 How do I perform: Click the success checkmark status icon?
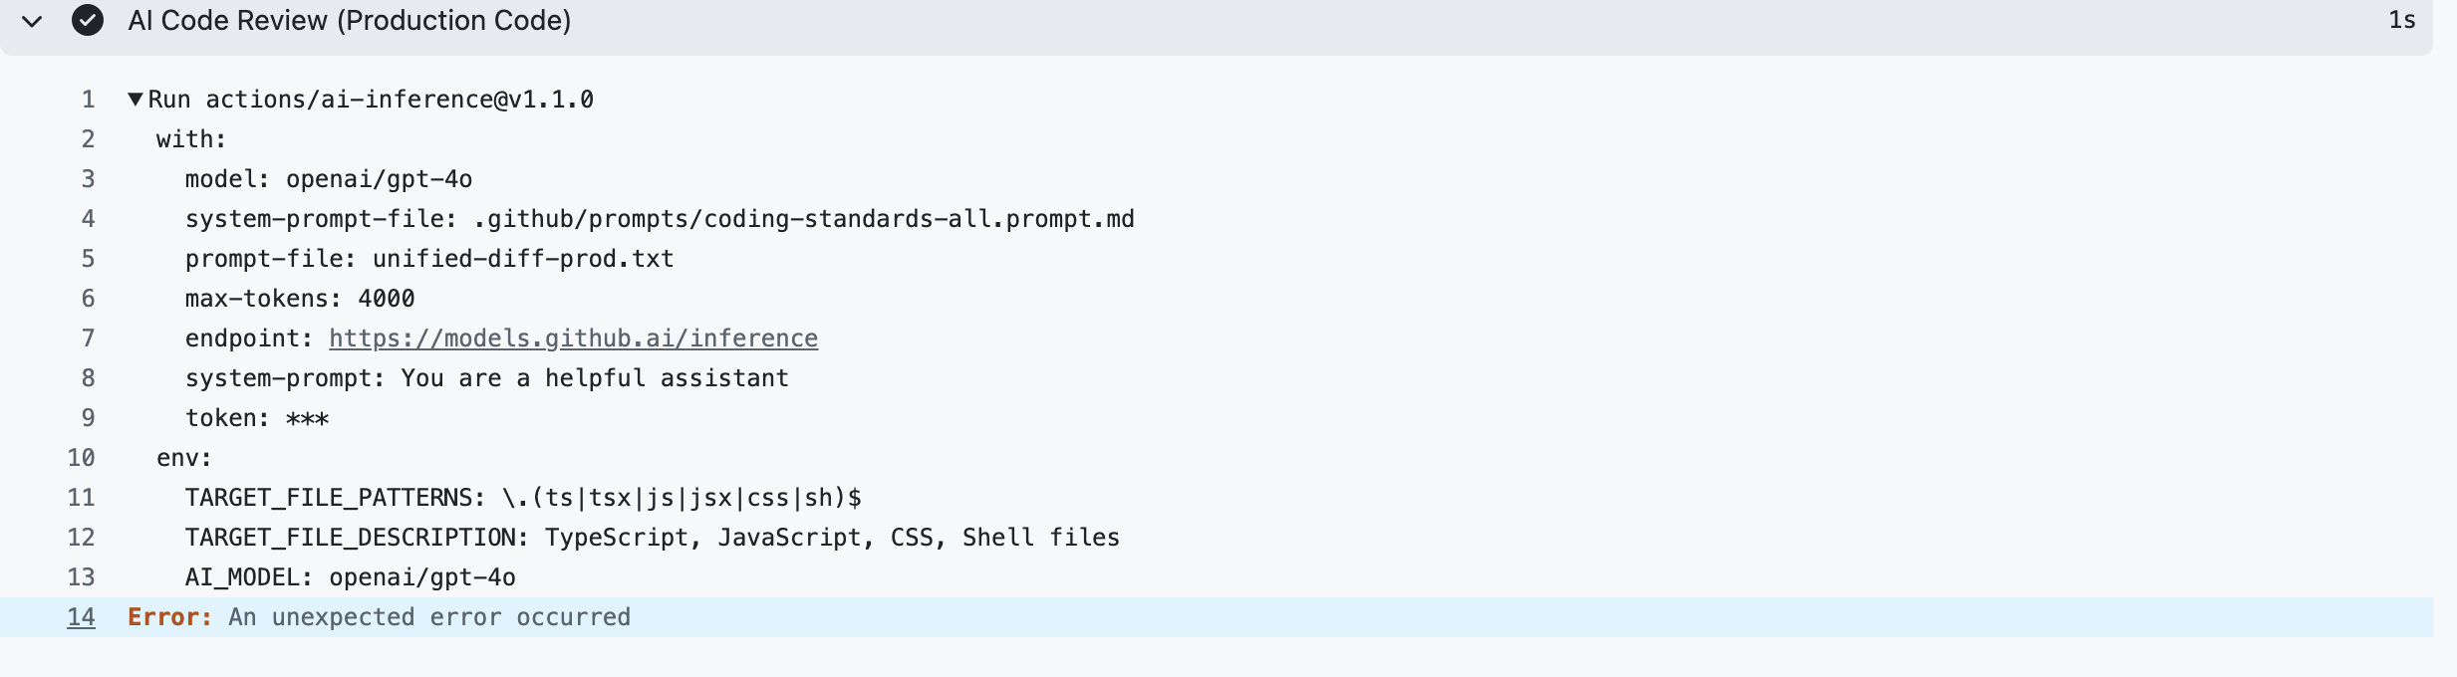[88, 20]
